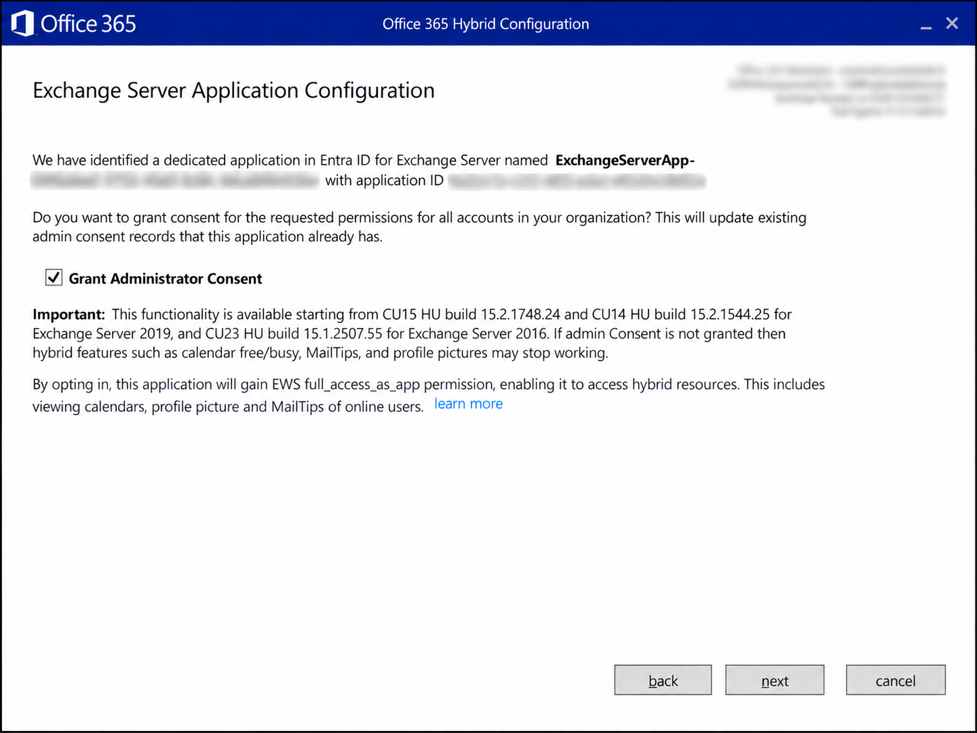Click the Grant Administrator Consent label
Image resolution: width=977 pixels, height=733 pixels.
coord(165,279)
